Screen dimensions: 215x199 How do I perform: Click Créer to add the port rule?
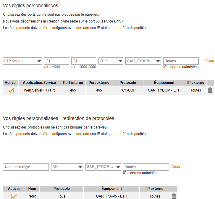point(209,61)
